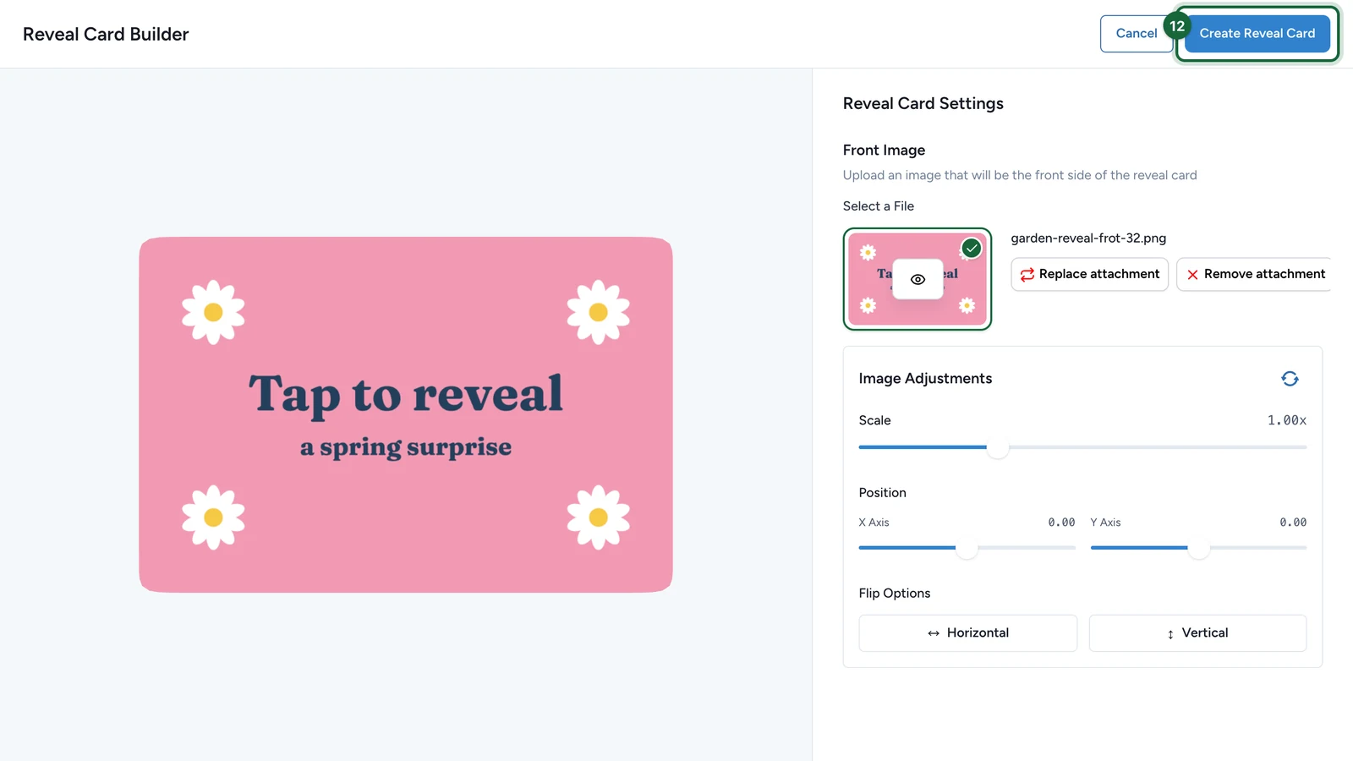This screenshot has width=1353, height=761.
Task: Click the Front Image heading
Action: tap(884, 151)
